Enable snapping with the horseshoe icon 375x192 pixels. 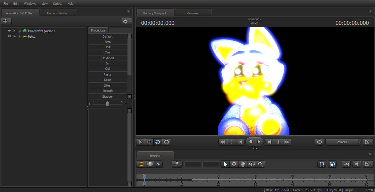(x=321, y=164)
